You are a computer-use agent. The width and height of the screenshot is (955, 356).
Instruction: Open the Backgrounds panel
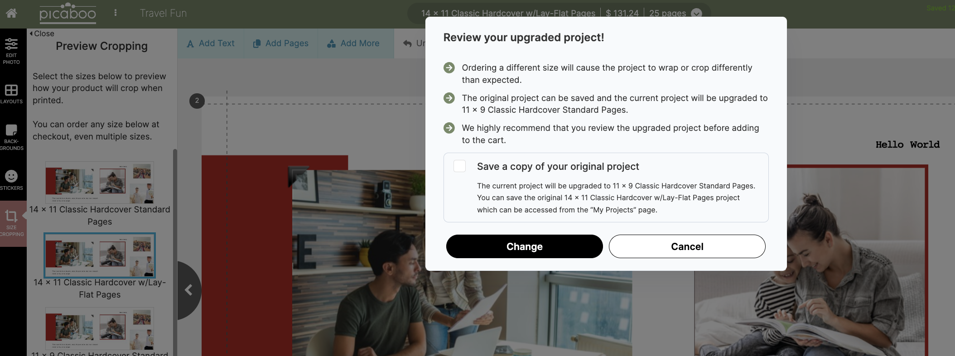(x=11, y=137)
